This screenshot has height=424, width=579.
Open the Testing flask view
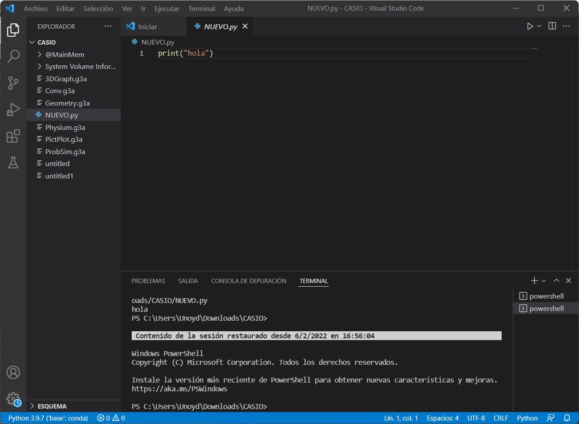pyautogui.click(x=13, y=163)
